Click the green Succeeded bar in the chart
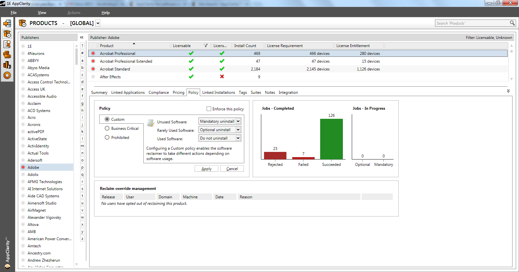Screen dimensions: 519x272 point(331,139)
